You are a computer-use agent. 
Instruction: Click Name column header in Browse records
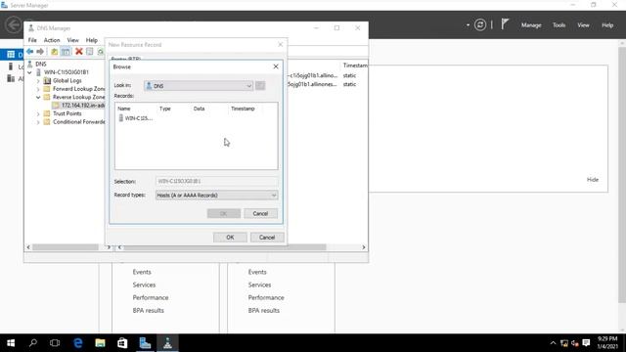[124, 109]
